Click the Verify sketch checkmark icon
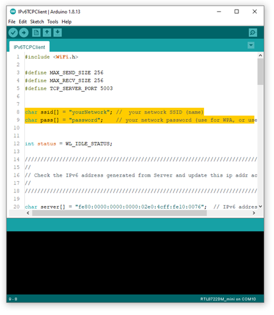This screenshot has height=315, width=274. click(x=13, y=33)
